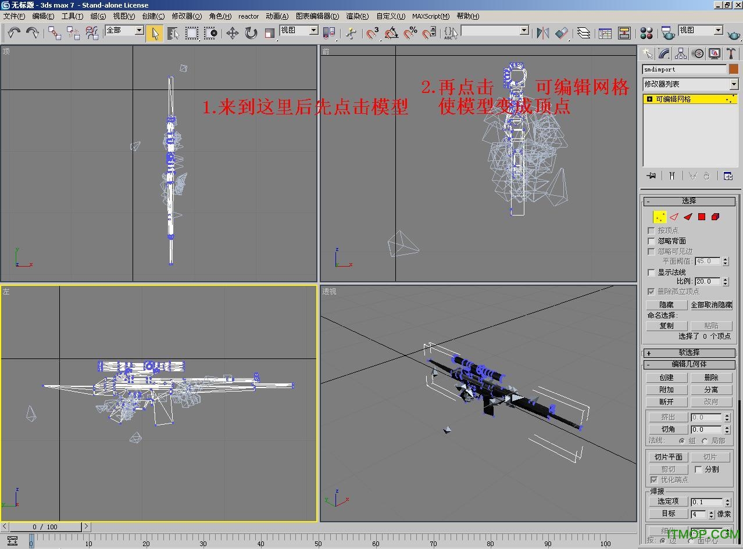Image resolution: width=743 pixels, height=549 pixels.
Task: Open the 渲染(R) menu
Action: 357,16
